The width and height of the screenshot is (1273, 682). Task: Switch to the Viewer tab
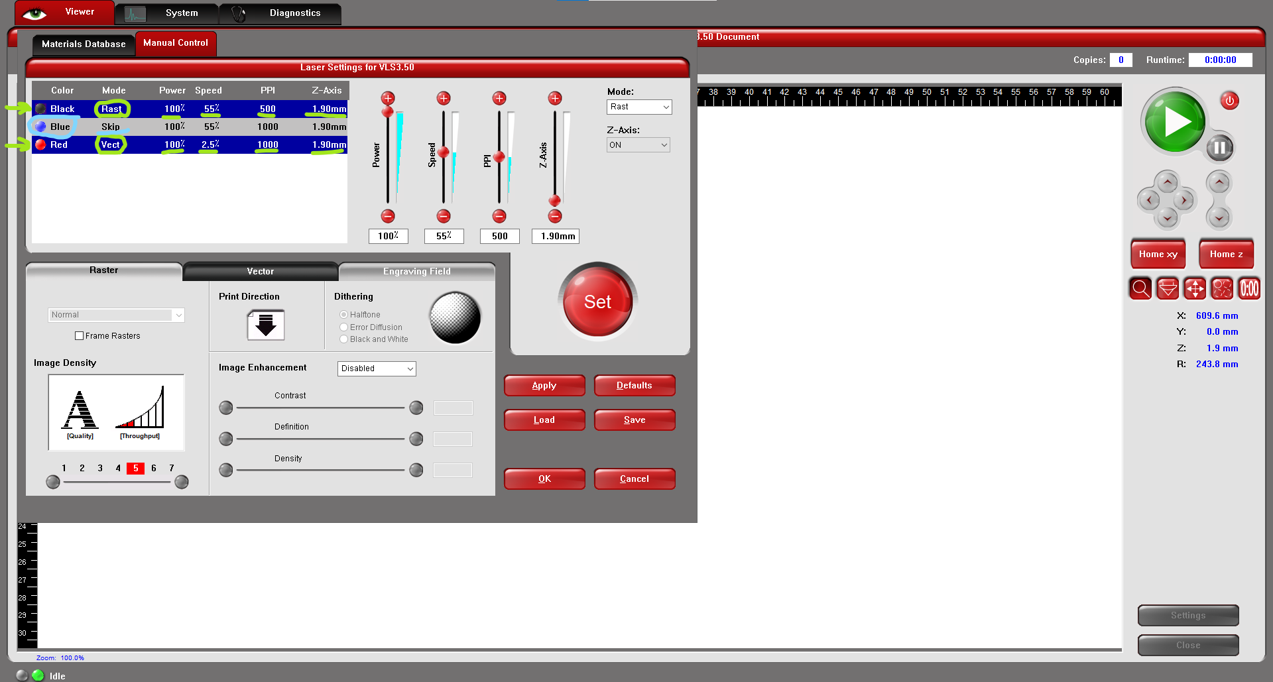click(64, 13)
